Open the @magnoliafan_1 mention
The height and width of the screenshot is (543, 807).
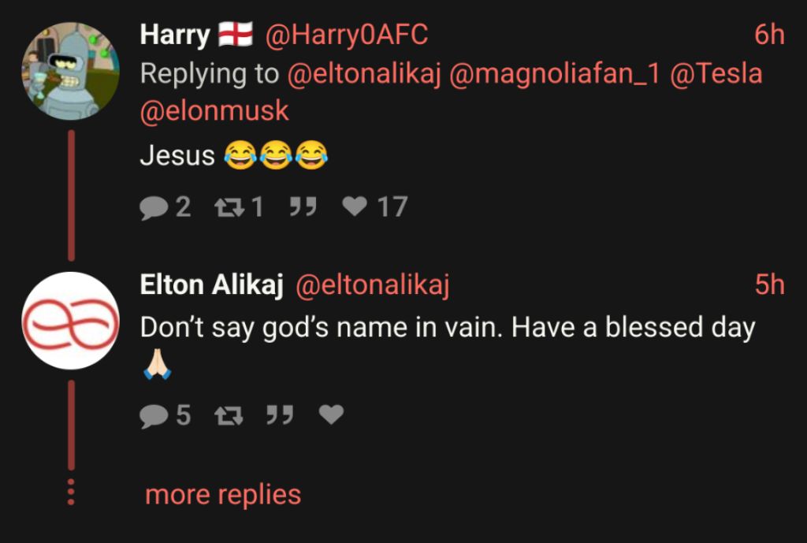click(554, 73)
